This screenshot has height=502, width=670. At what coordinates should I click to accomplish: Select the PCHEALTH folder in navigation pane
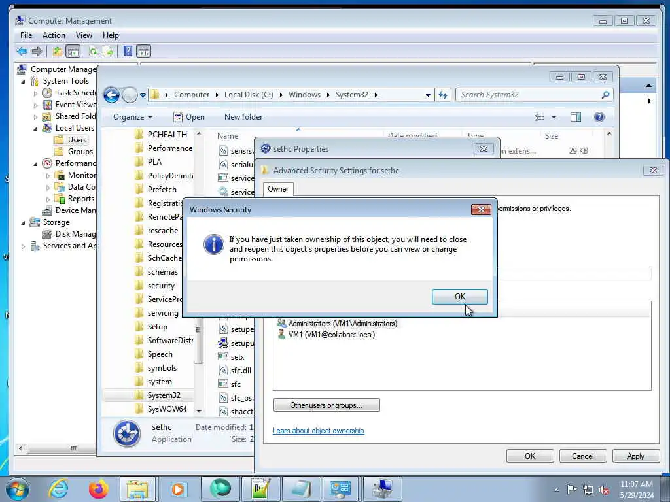[x=161, y=135]
